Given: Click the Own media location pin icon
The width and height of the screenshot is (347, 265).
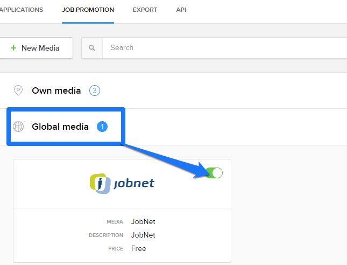Looking at the screenshot, I should 18,90.
